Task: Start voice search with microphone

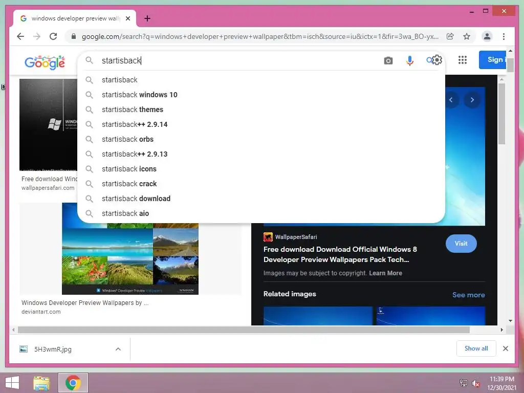Action: (x=410, y=60)
